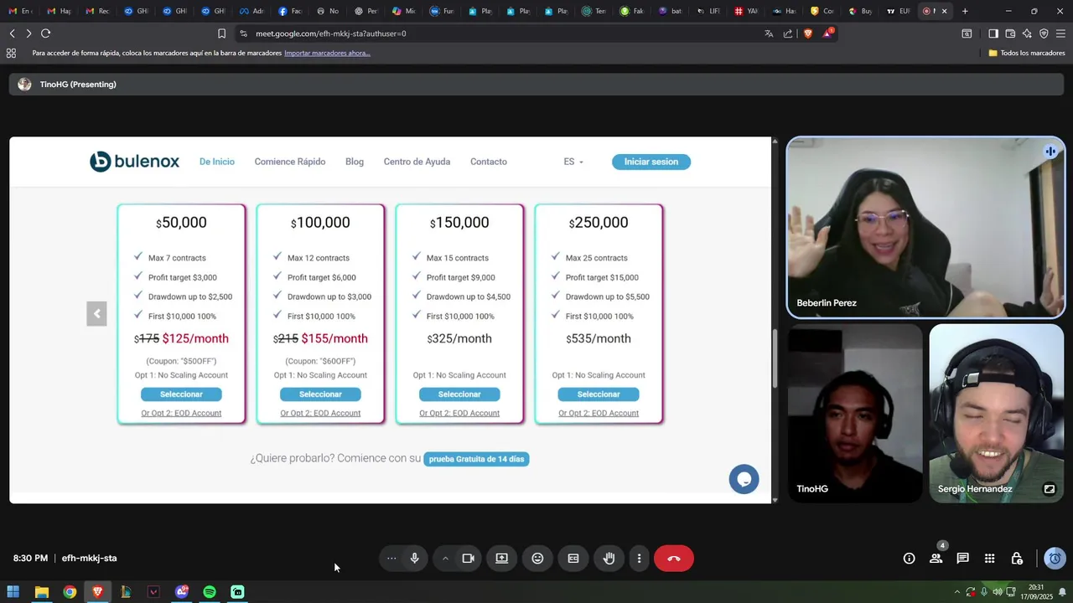1073x603 pixels.
Task: Open Meet more options vertical dots
Action: (x=639, y=559)
